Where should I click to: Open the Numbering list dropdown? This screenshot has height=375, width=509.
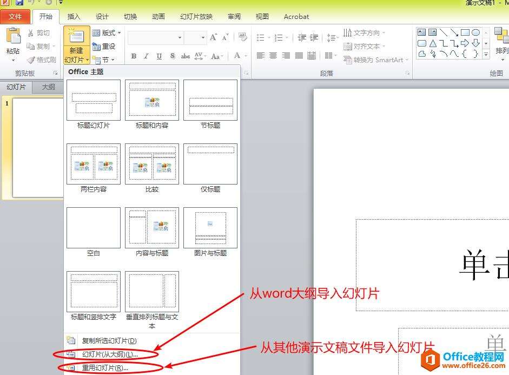point(281,38)
